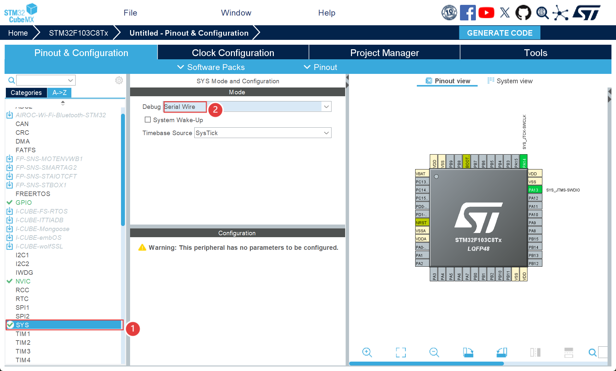
Task: Click the GENERATE CODE button
Action: (x=500, y=33)
